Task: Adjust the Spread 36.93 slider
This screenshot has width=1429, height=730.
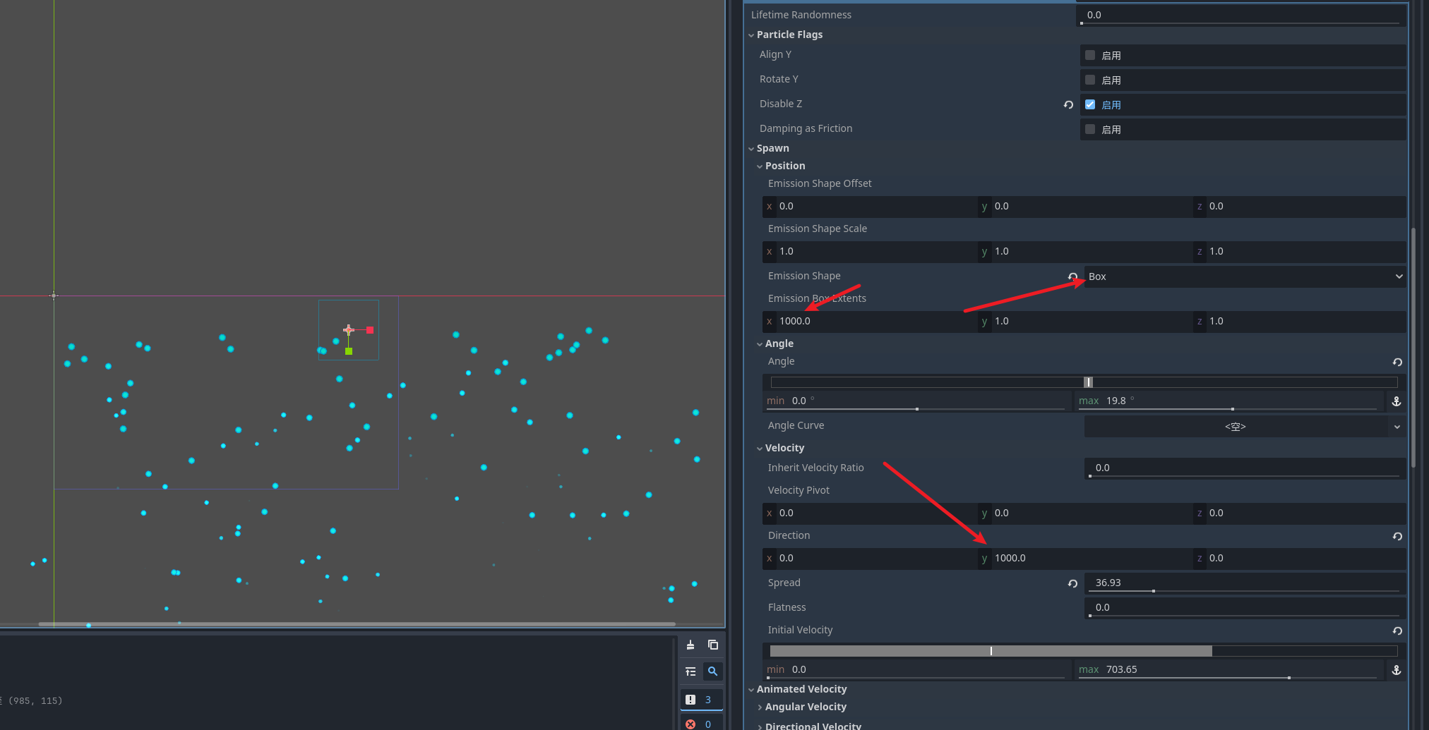Action: 1244,591
